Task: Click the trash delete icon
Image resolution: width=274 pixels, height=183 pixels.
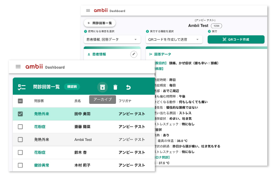Action: tap(116, 87)
